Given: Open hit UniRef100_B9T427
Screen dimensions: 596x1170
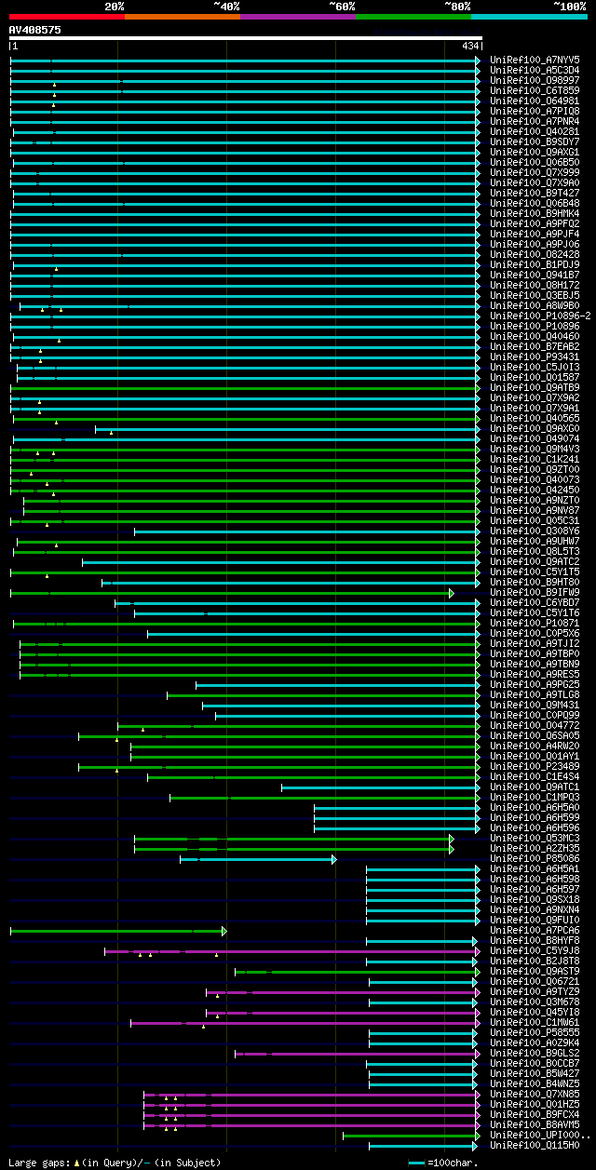Looking at the screenshot, I should [x=534, y=193].
